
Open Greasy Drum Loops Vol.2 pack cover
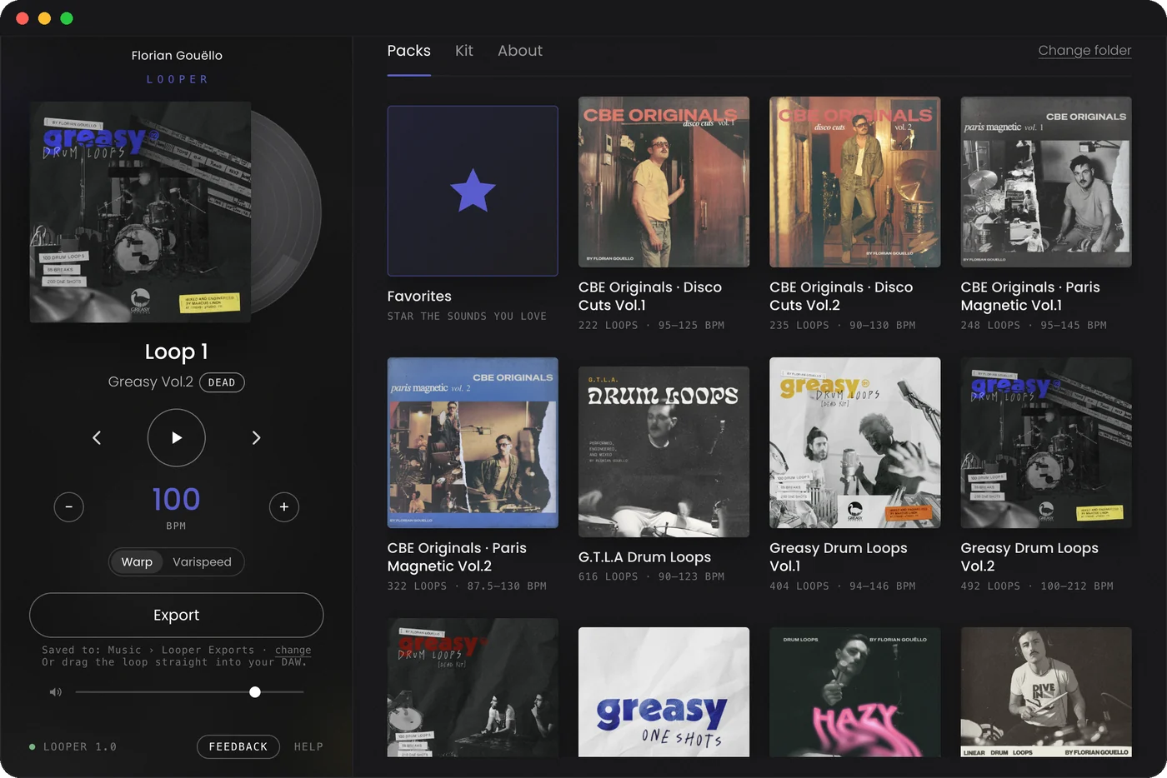pyautogui.click(x=1046, y=443)
